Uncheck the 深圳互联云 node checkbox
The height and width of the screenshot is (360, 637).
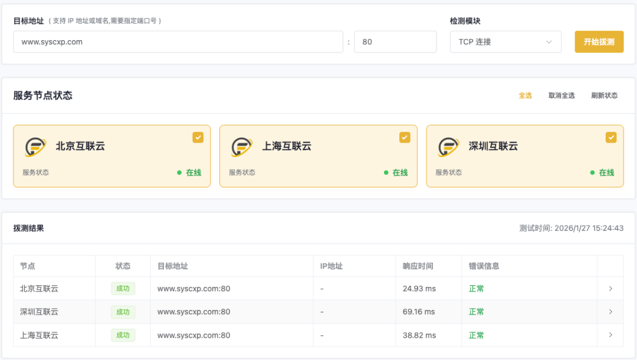(x=611, y=137)
